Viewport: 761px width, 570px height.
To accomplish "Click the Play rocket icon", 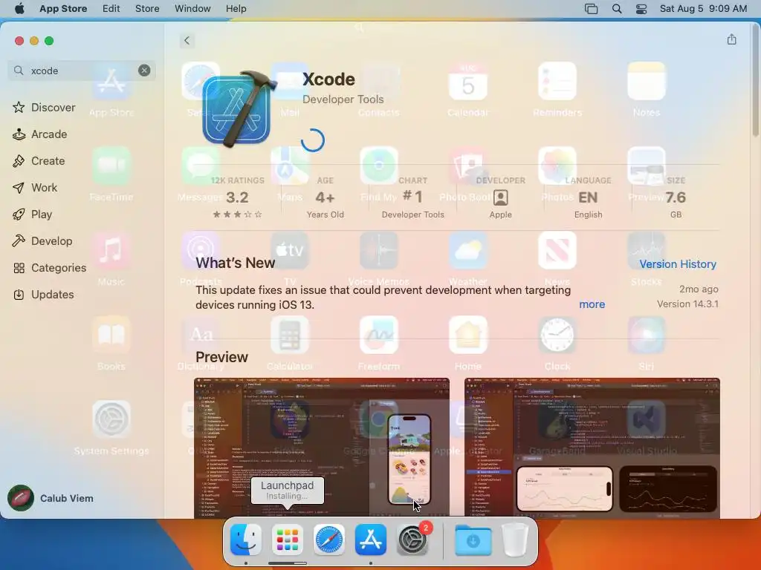I will [19, 214].
